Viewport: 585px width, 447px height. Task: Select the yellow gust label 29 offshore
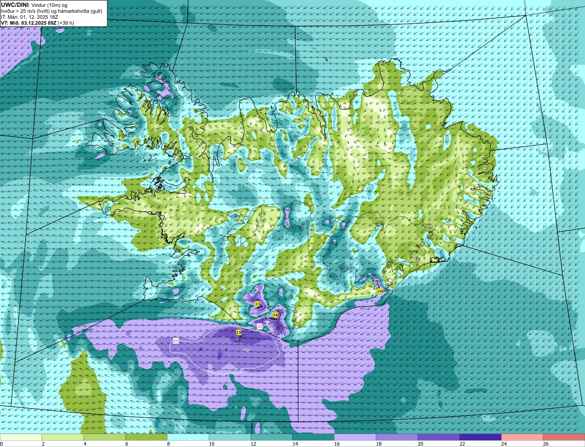pyautogui.click(x=238, y=332)
